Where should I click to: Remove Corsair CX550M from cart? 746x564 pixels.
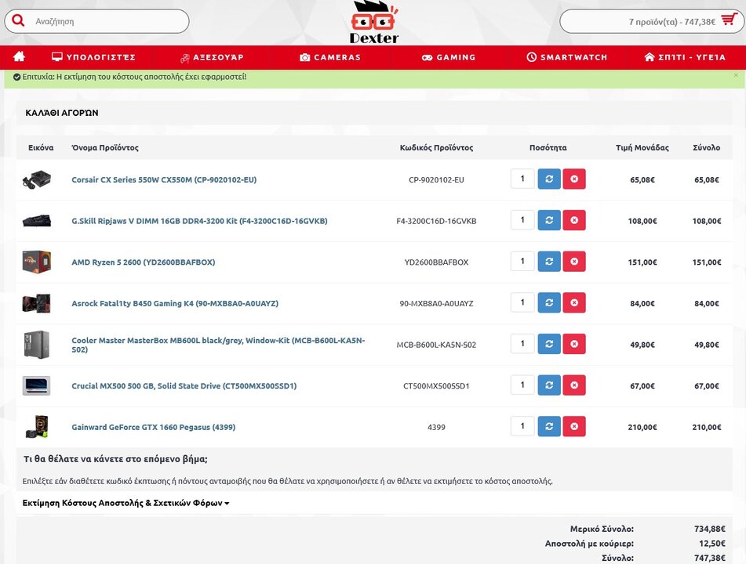[x=574, y=179]
